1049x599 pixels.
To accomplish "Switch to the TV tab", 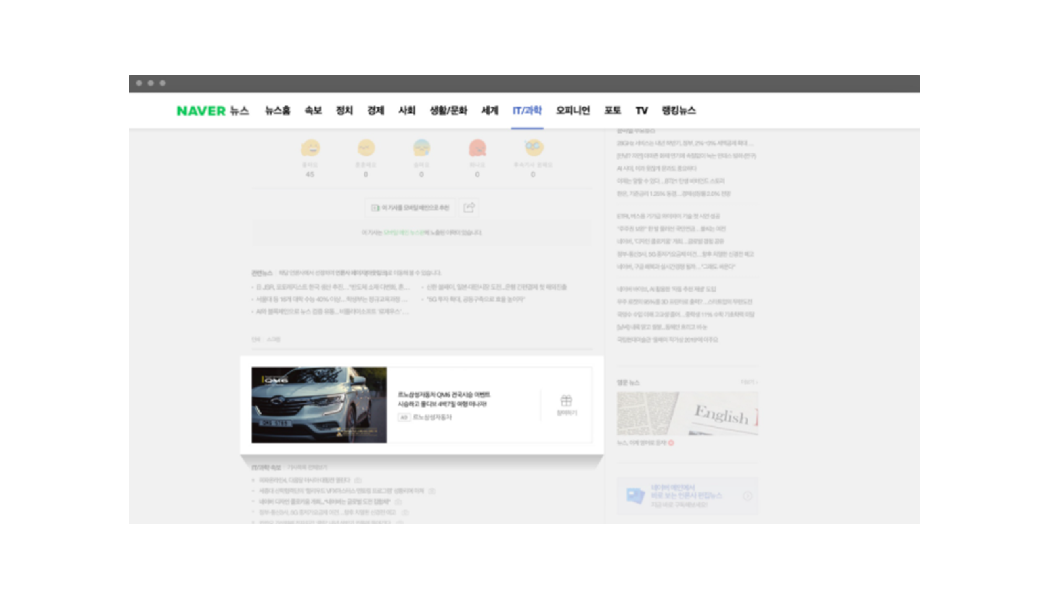I will click(x=641, y=110).
